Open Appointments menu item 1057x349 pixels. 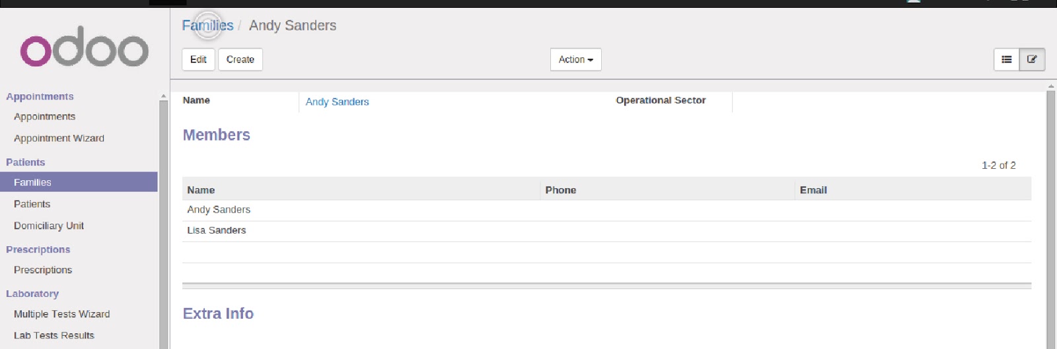(44, 117)
